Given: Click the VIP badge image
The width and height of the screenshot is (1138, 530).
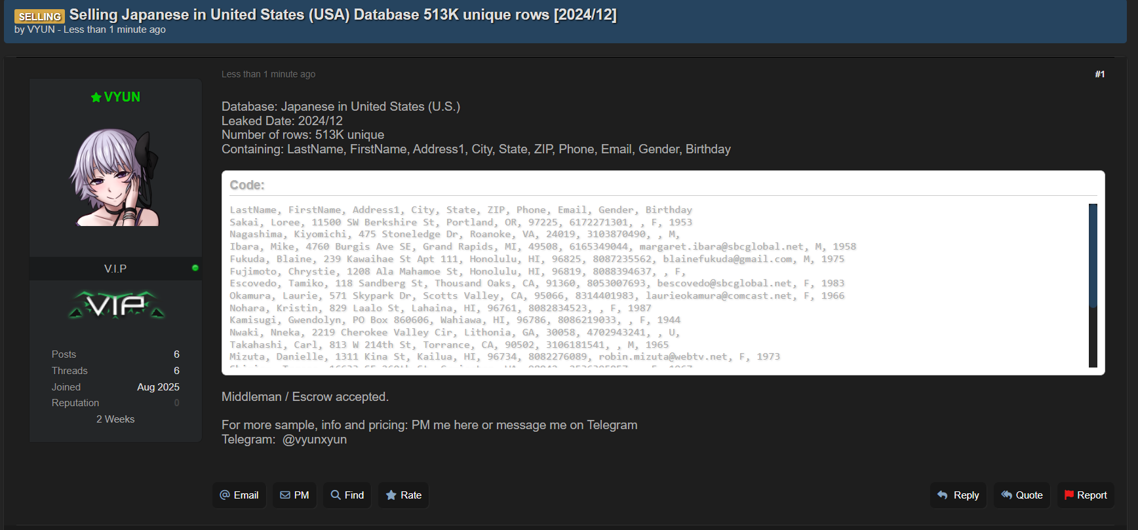Looking at the screenshot, I should (x=116, y=305).
